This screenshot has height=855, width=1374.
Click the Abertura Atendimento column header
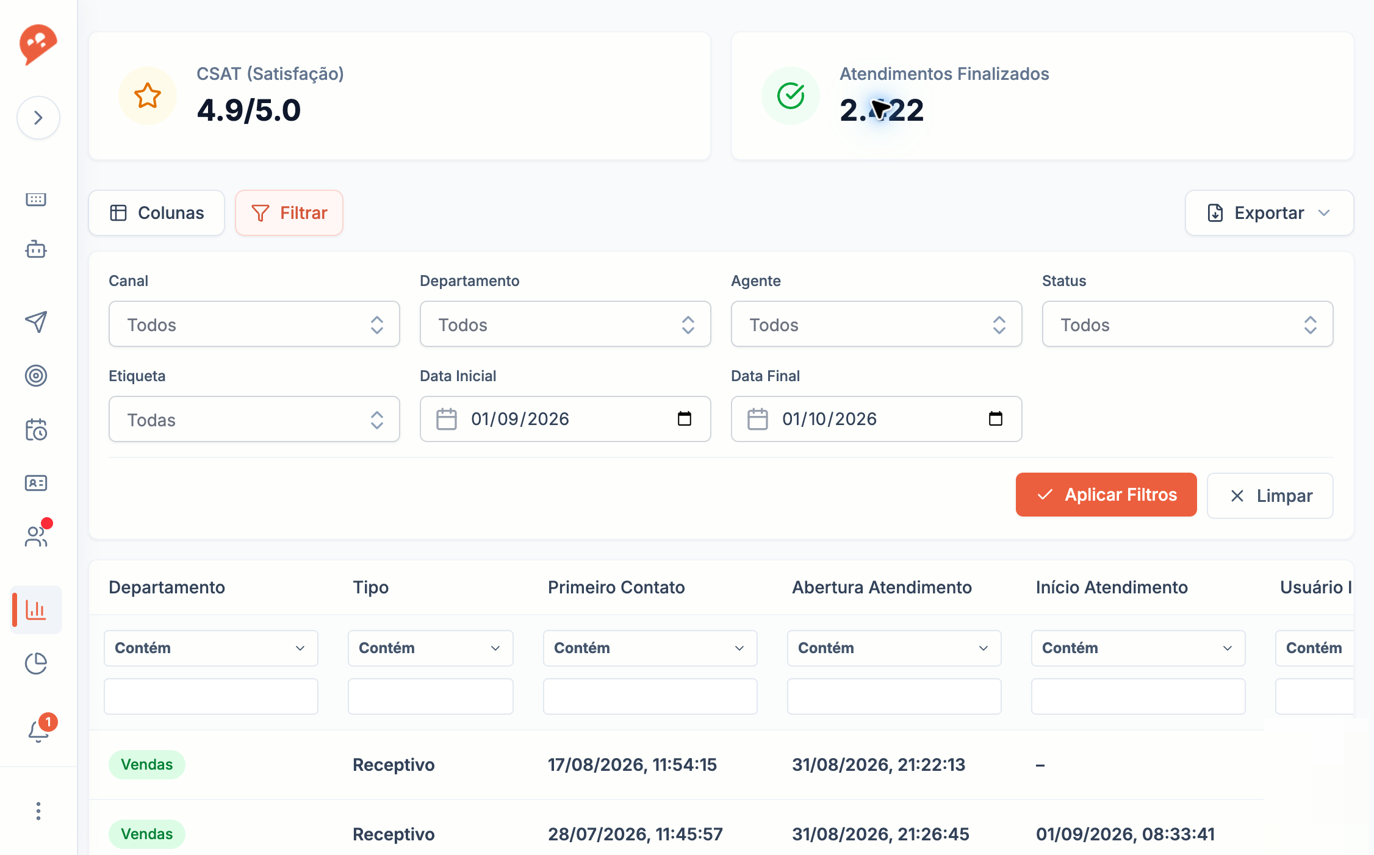tap(882, 587)
